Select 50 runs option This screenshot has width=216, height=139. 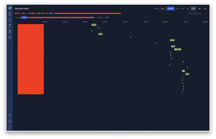(x=193, y=8)
